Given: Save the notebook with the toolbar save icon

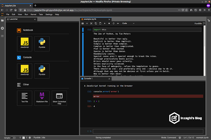Looking at the screenshot, I should click(83, 23).
